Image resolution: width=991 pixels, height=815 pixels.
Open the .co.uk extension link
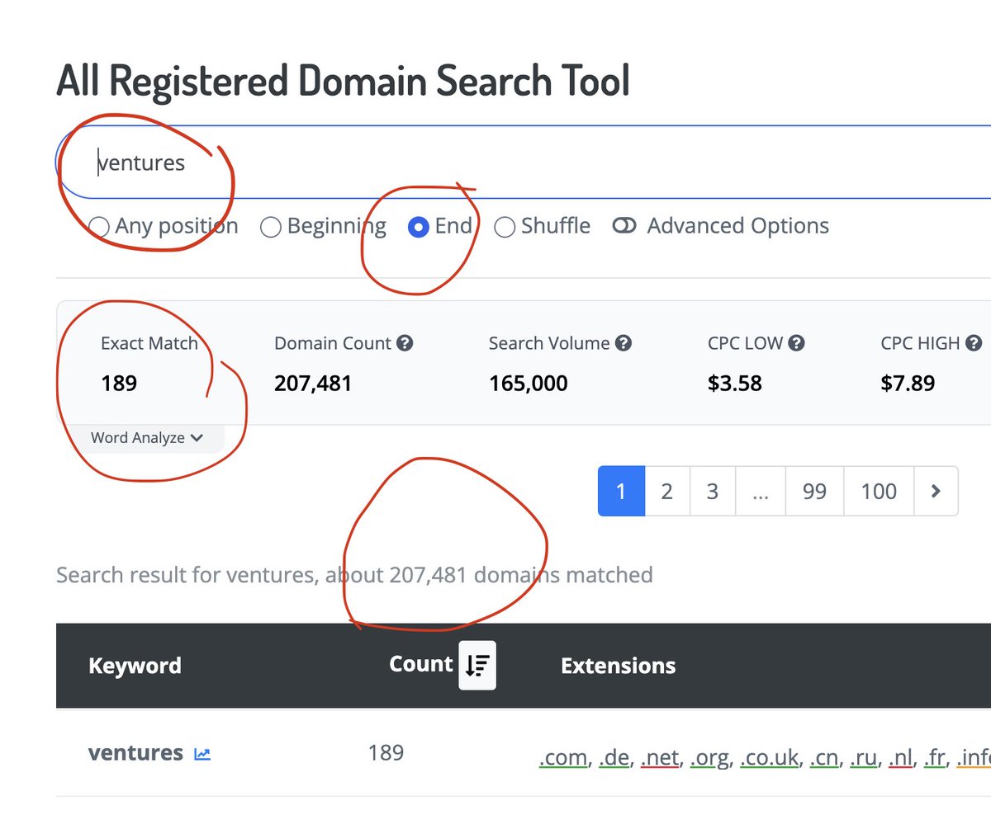click(771, 757)
